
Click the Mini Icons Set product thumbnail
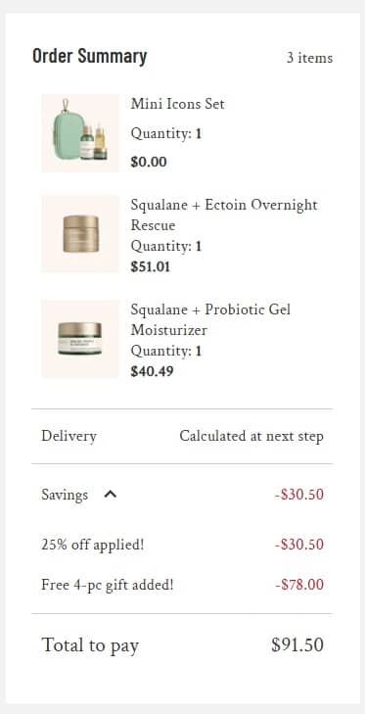click(x=80, y=133)
